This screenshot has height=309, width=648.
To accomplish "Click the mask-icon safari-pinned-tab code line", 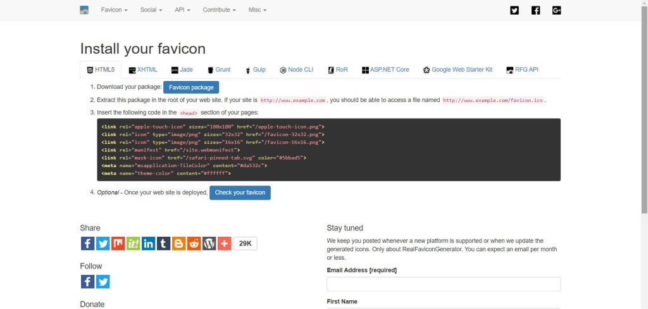I will [x=204, y=158].
